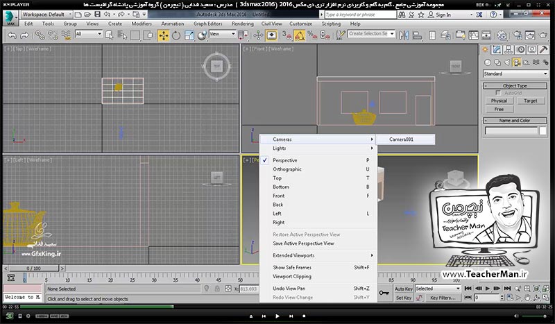Screen dimensions: 555x324
Task: Select the Space Warps category icon
Action: (536, 62)
